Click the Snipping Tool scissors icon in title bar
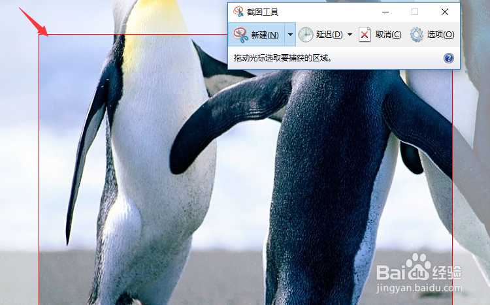Screen dimensions: 490x305 click(238, 12)
